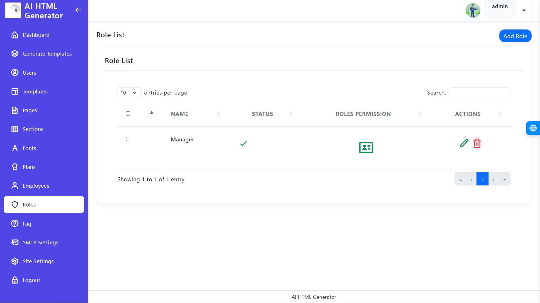540x303 pixels.
Task: Click the AI HTML Generator logo
Action: pos(13,10)
